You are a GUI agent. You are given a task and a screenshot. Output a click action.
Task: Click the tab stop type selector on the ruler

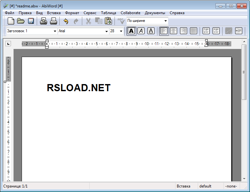(8, 43)
